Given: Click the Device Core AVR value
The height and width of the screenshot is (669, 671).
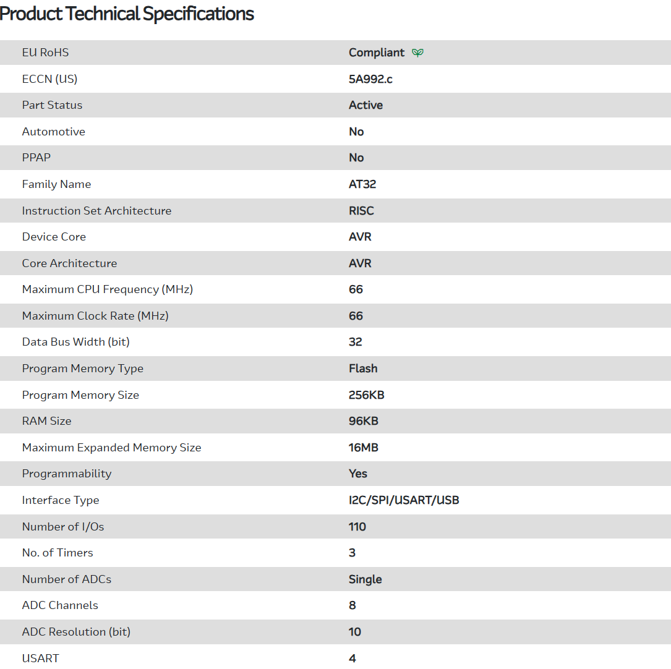Looking at the screenshot, I should 360,237.
